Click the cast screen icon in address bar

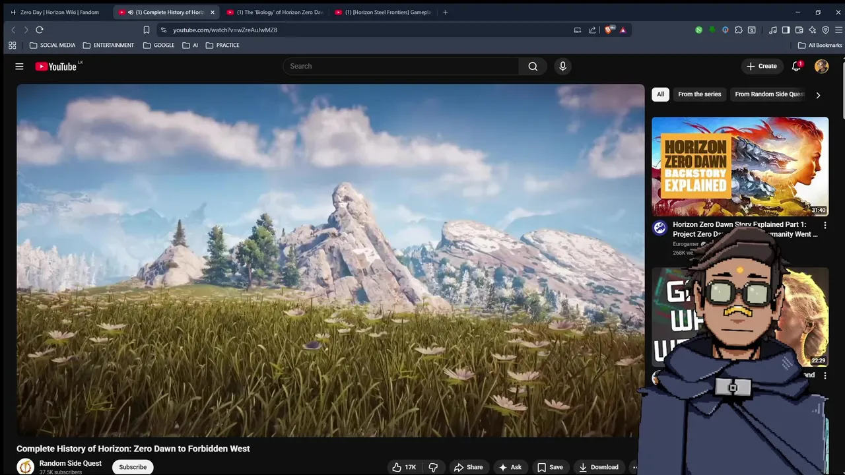click(x=578, y=30)
